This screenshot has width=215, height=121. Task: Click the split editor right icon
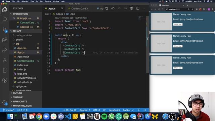138,8
